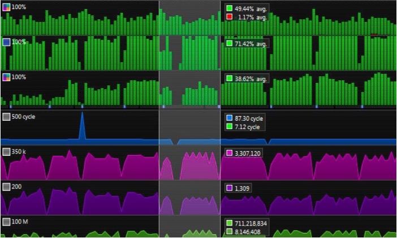Click the blue icon on the second 100% graph
This screenshot has height=238, width=397.
6,42
